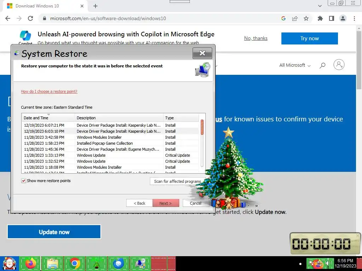The width and height of the screenshot is (362, 271).
Task: Decline the Copilot offer with No, thanks
Action: 256,38
